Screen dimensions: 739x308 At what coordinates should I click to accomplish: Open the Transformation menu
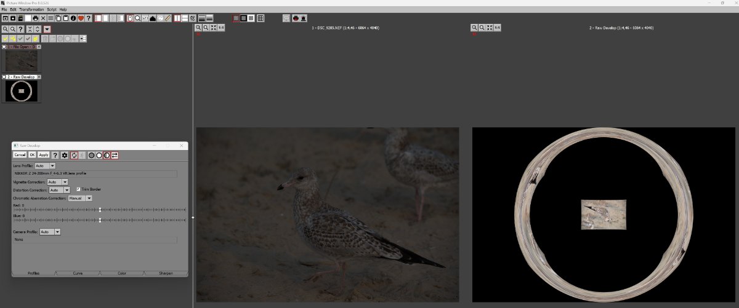click(31, 10)
